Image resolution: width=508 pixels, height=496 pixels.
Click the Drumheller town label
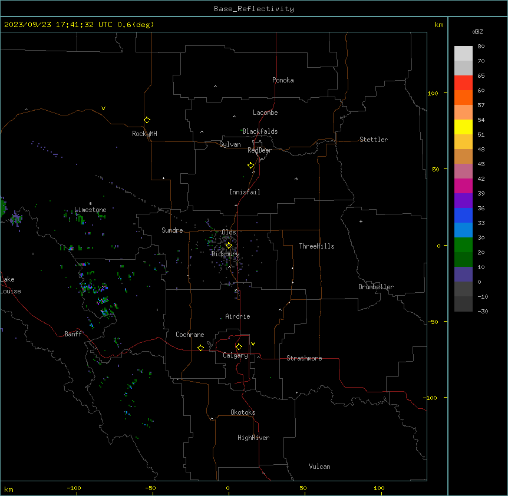(x=376, y=287)
